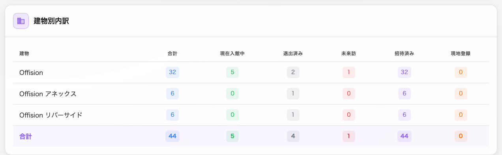The width and height of the screenshot is (502, 155).
Task: Click the 現在入館中 column header
Action: point(232,53)
